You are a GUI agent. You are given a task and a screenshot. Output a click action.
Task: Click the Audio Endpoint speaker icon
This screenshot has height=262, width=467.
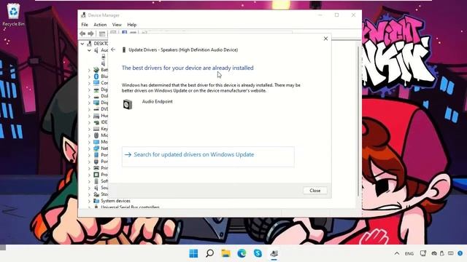click(128, 104)
